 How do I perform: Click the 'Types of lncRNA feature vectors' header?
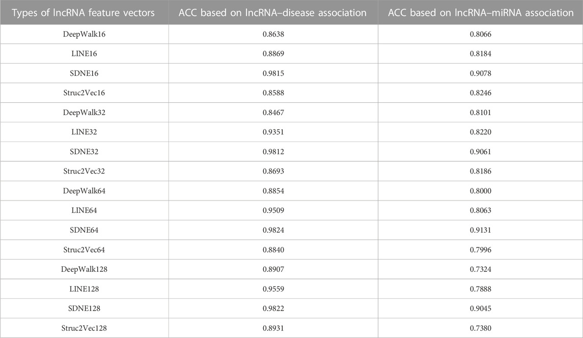84,13
